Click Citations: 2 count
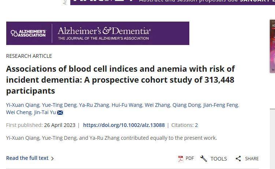 (x=185, y=125)
